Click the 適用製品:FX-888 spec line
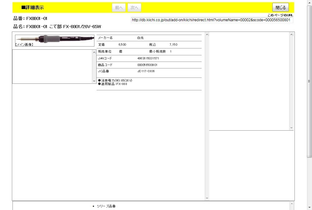Viewport: 312px width, 210px height. click(113, 84)
